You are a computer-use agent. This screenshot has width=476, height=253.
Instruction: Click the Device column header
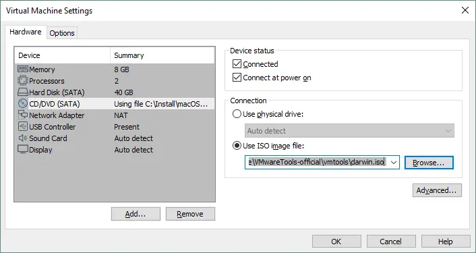tap(62, 55)
